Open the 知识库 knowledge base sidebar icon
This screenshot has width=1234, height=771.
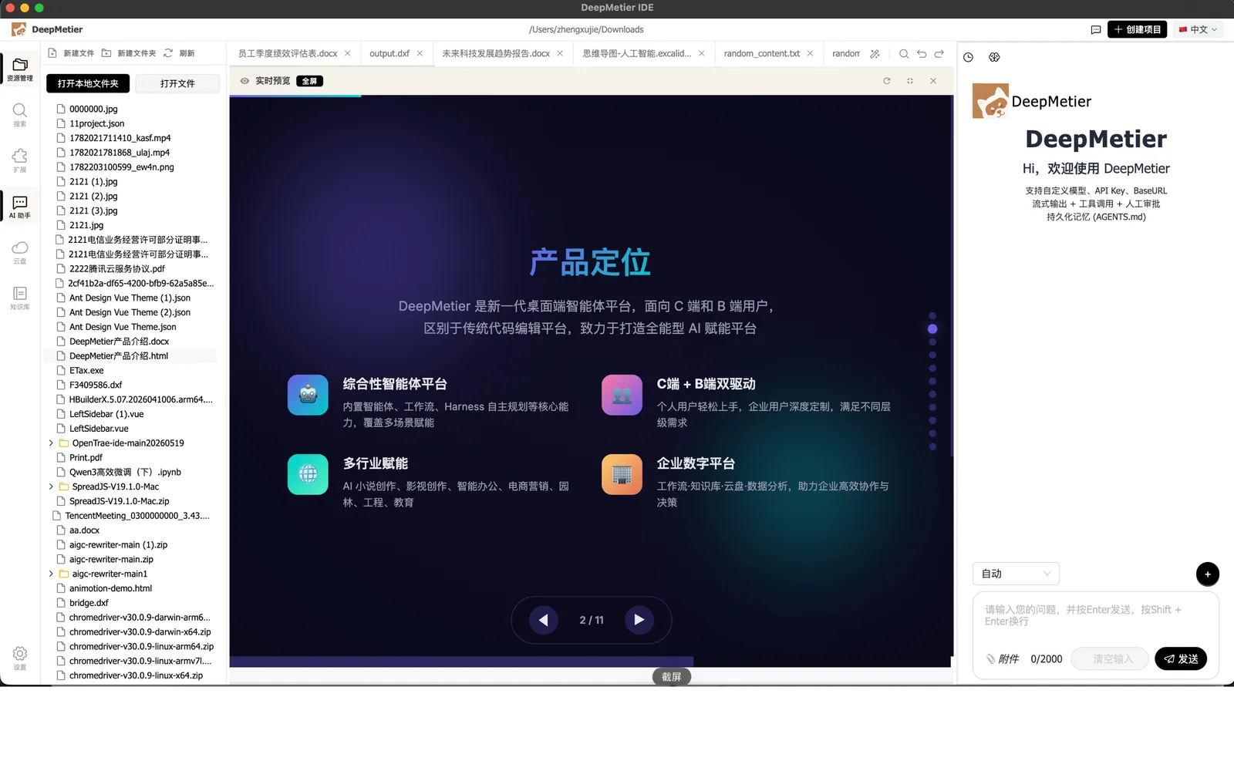click(x=20, y=298)
